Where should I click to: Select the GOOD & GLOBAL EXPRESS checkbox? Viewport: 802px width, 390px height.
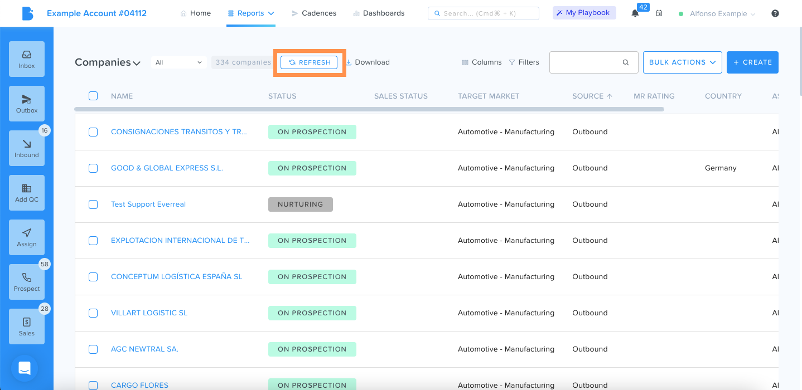(93, 168)
